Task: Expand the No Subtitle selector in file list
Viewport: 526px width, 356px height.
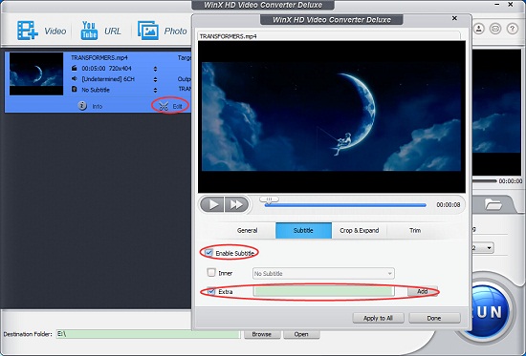Action: (x=155, y=90)
